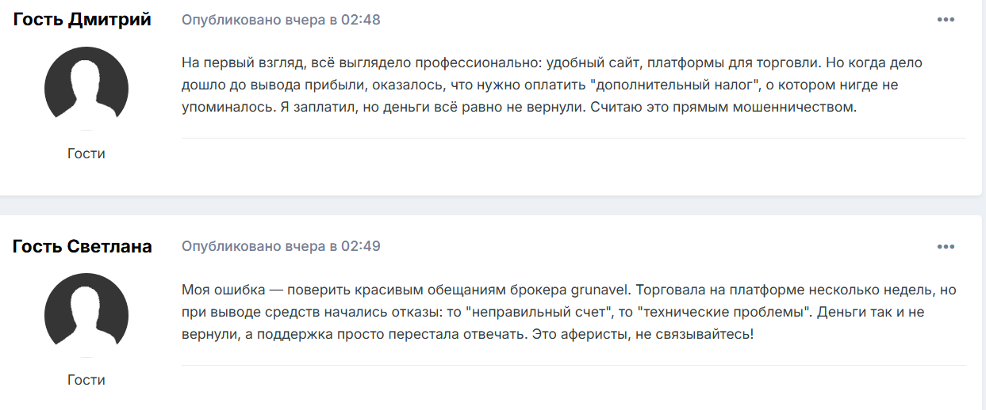Screen dimensions: 986x410
Task: Click Гость Светлана's avatar silhouette
Action: (86, 313)
